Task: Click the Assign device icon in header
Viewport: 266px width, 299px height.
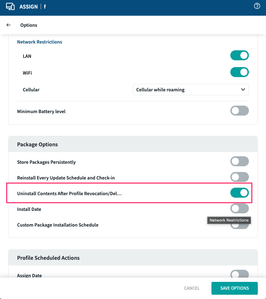Action: click(x=10, y=6)
